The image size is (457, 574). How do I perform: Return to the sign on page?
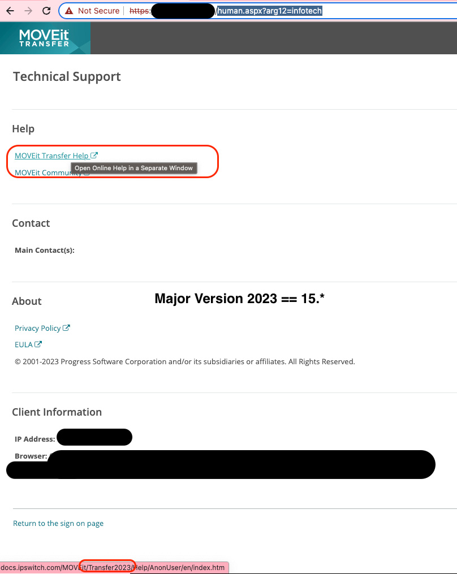click(x=58, y=523)
